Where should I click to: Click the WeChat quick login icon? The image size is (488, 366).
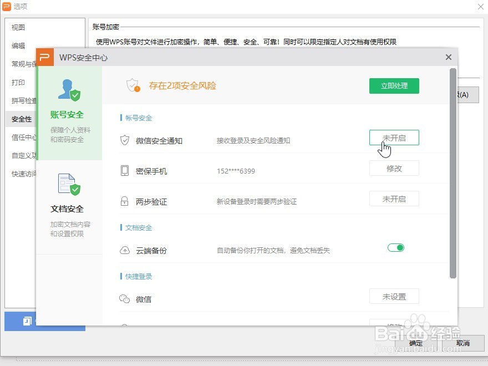[x=124, y=299]
